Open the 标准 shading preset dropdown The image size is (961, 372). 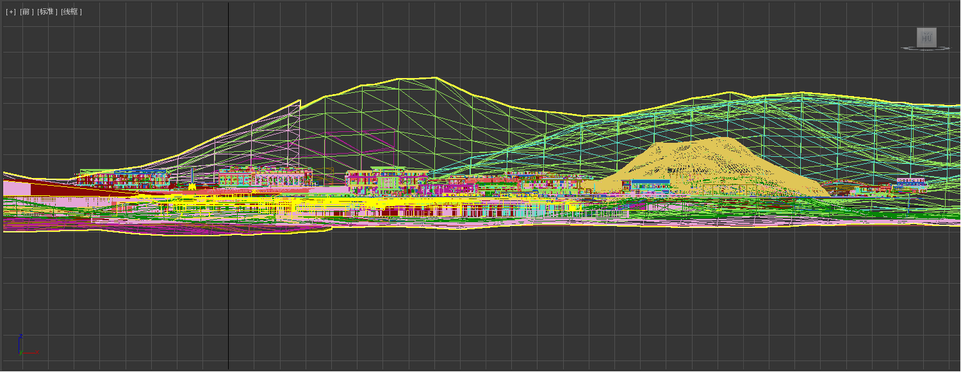click(x=47, y=12)
